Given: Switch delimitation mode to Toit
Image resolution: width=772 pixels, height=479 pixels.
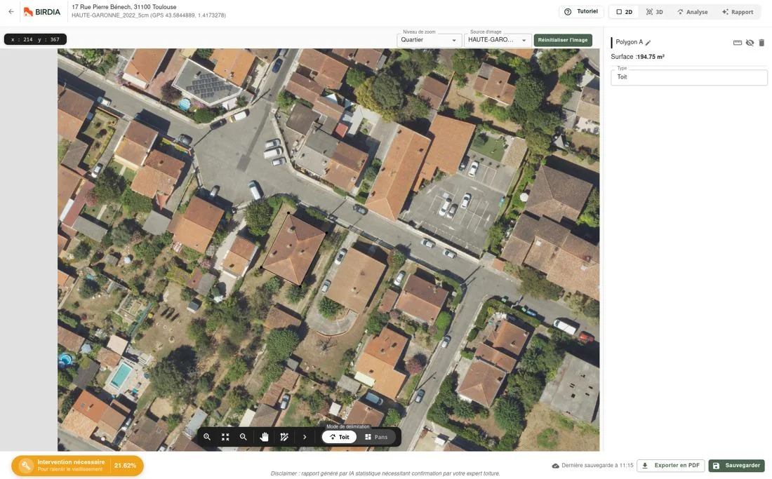Looking at the screenshot, I should pyautogui.click(x=339, y=437).
